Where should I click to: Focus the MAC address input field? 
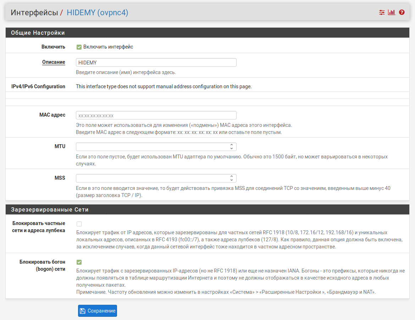[x=156, y=115]
